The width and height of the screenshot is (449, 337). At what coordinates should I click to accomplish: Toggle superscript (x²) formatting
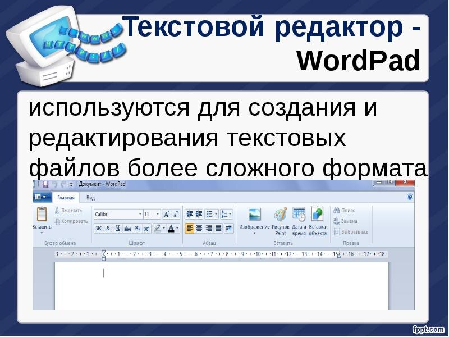146,228
